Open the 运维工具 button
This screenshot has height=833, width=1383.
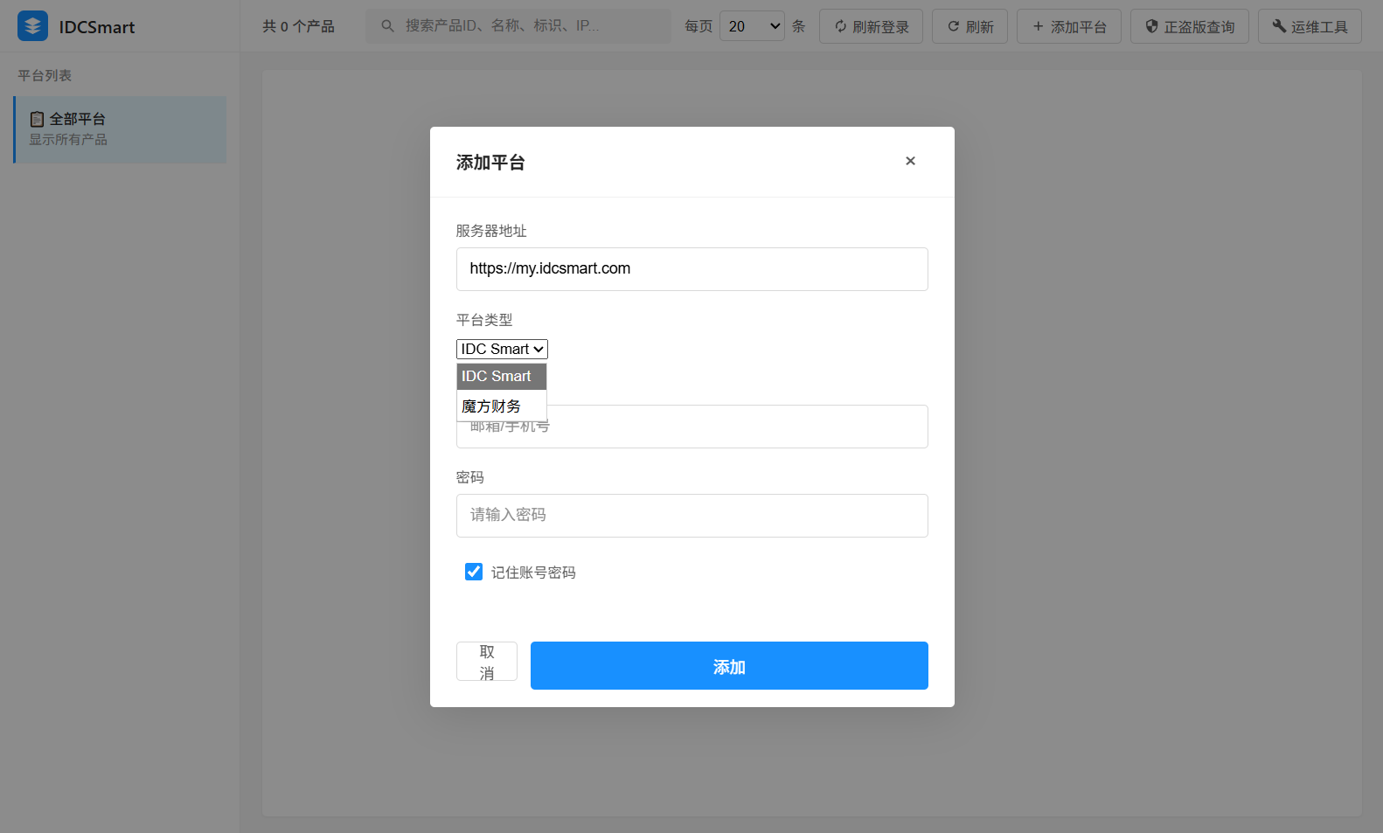coord(1310,26)
